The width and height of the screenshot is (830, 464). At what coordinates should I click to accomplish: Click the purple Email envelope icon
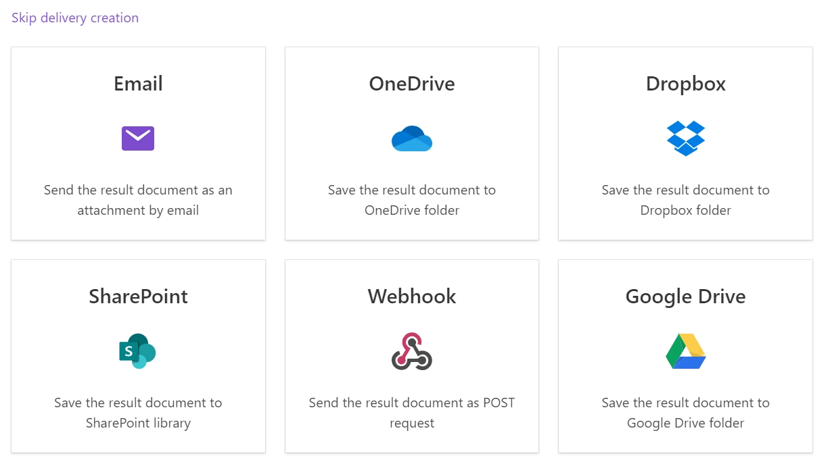coord(138,138)
